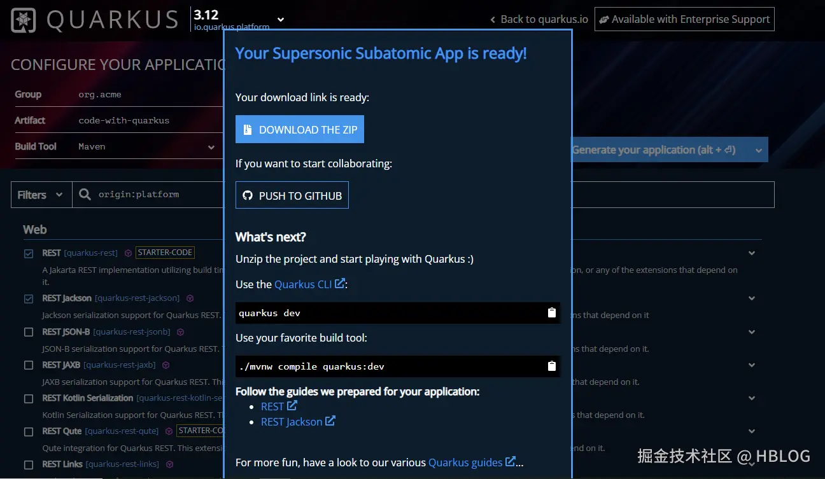This screenshot has height=479, width=825.
Task: Click the [quarkus-rest-jaxb] extension id text
Action: point(120,365)
